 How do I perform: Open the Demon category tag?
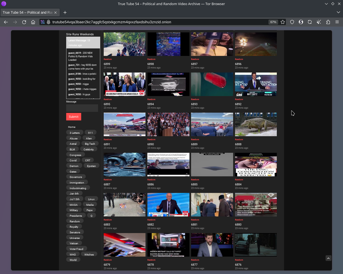click(74, 166)
